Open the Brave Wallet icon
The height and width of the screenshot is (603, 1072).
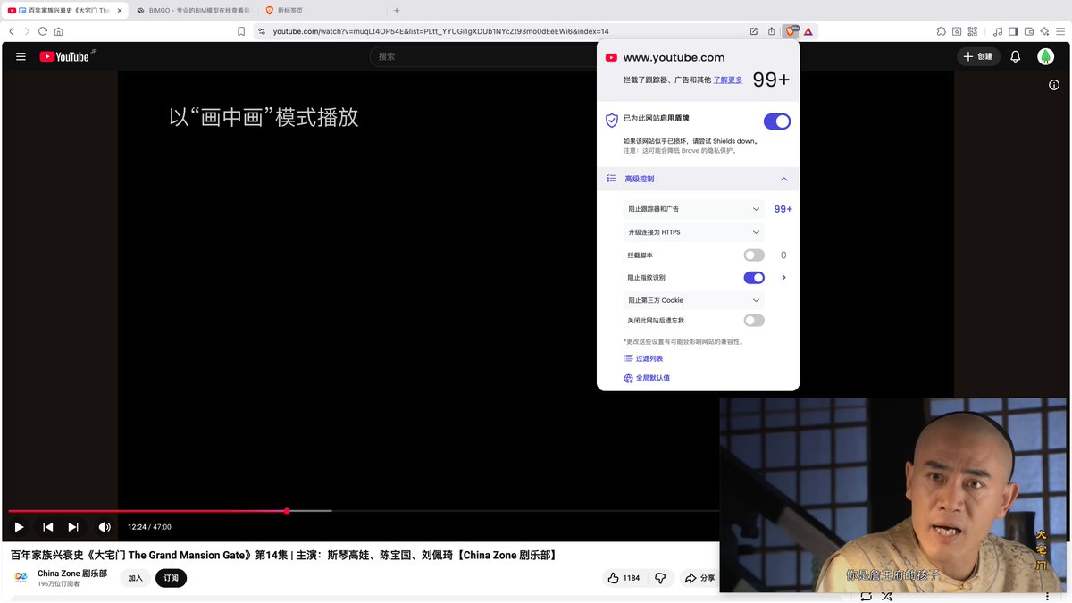point(1028,31)
